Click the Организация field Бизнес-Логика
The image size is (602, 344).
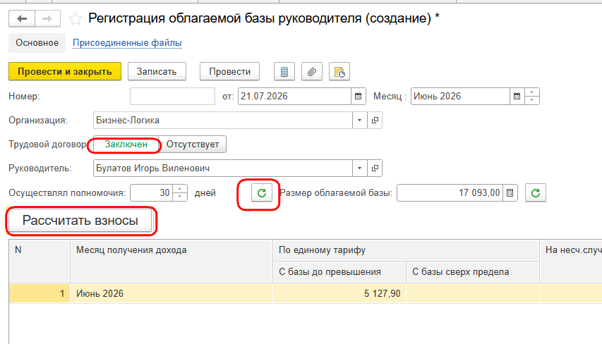223,121
